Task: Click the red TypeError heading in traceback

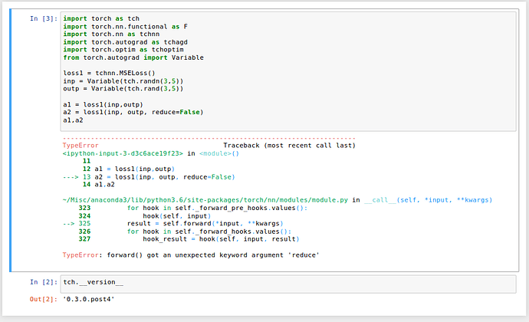Action: click(x=80, y=146)
